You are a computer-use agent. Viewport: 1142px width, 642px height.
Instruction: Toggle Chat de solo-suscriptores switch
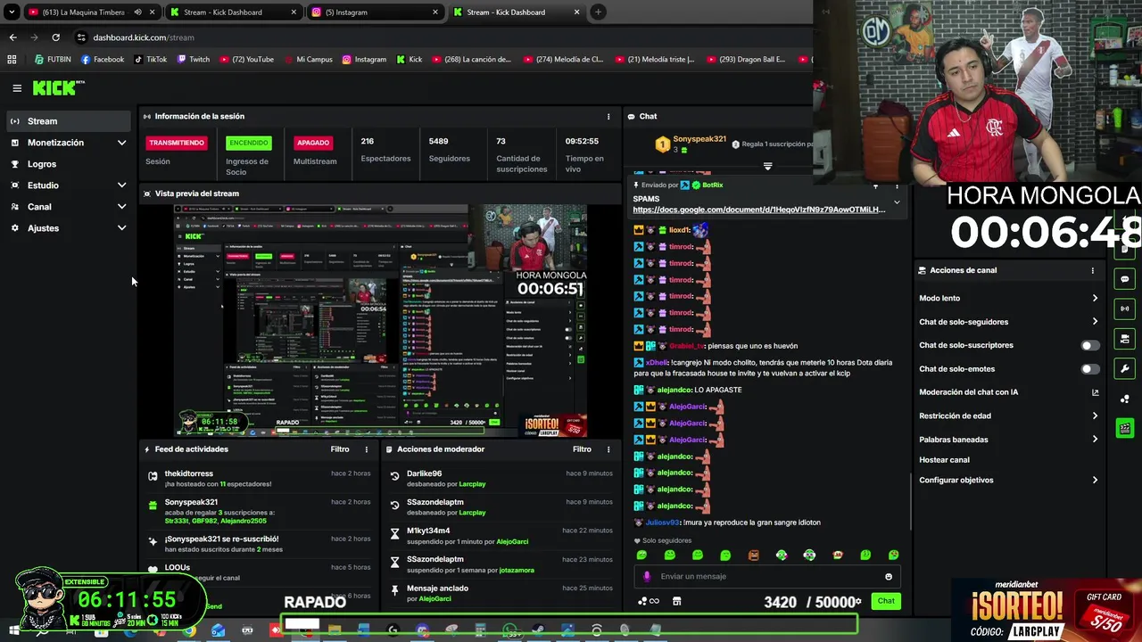coord(1090,346)
